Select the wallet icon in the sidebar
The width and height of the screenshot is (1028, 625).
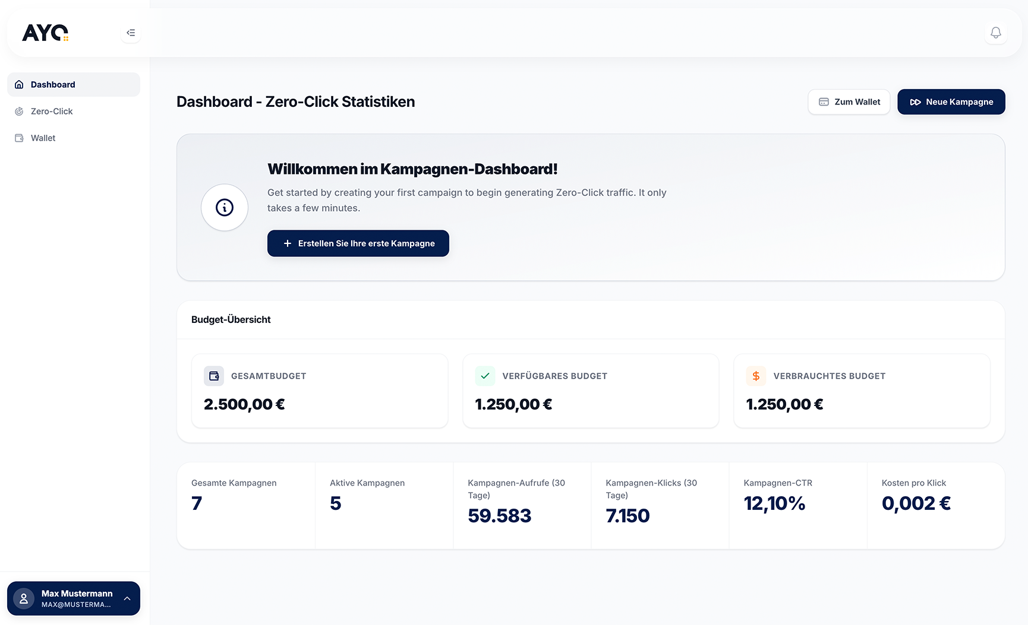pos(18,138)
